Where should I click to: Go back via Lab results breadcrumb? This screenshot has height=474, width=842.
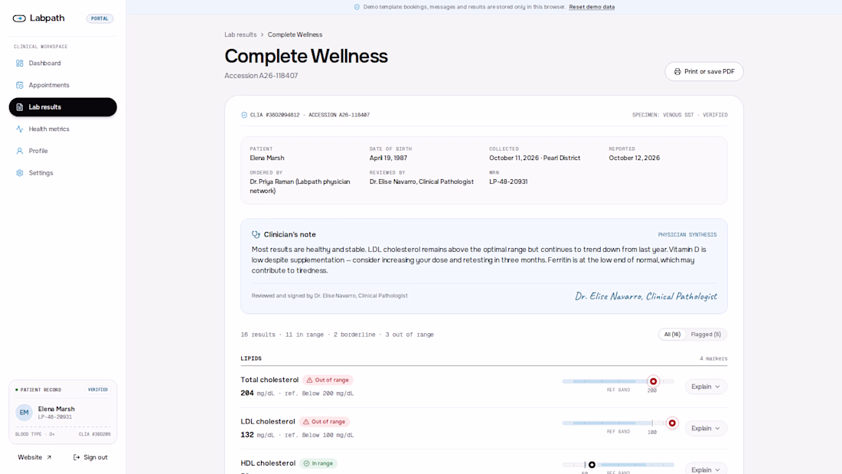(x=240, y=34)
